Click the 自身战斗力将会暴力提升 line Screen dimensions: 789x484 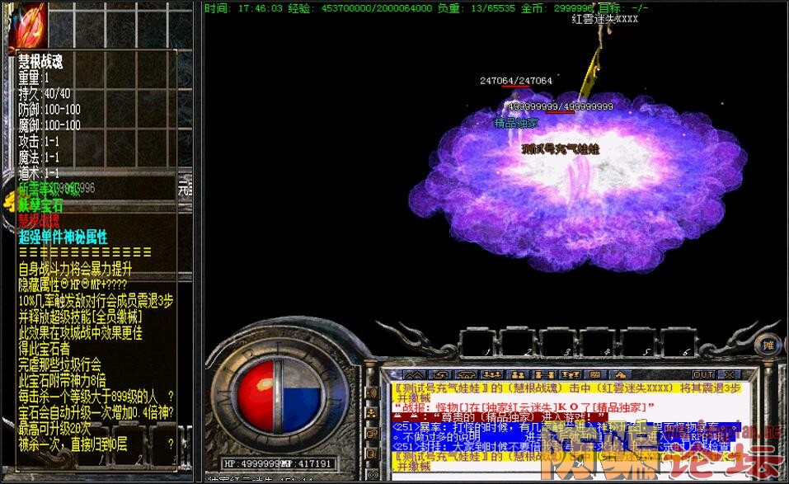[x=75, y=269]
